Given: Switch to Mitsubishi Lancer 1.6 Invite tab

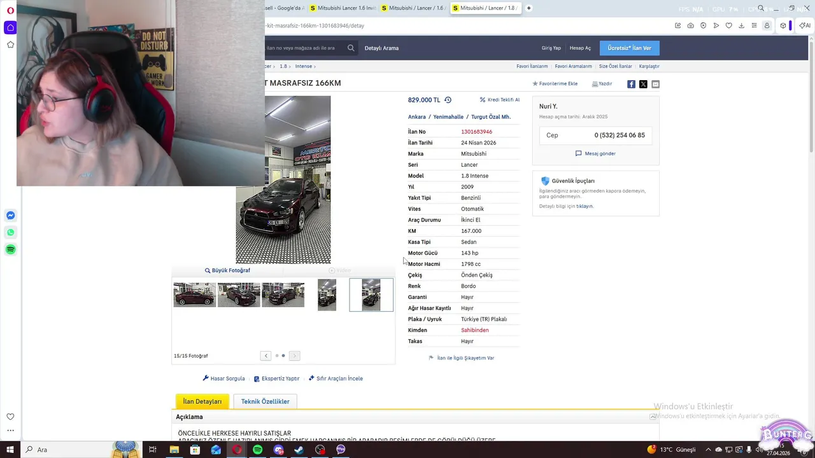Looking at the screenshot, I should [343, 8].
